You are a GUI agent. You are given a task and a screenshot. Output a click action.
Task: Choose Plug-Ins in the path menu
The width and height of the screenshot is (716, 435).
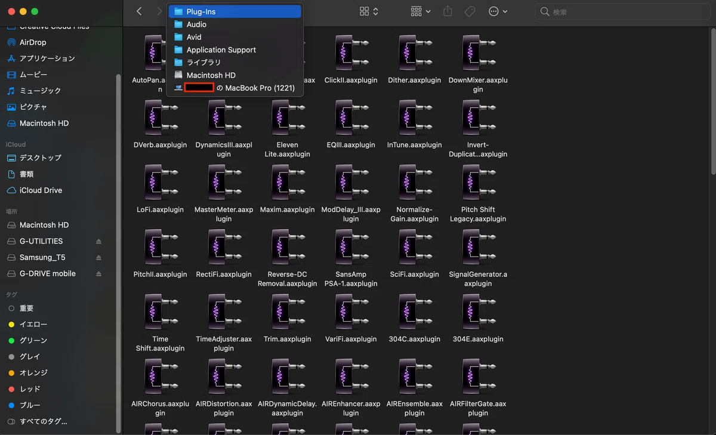coord(235,11)
